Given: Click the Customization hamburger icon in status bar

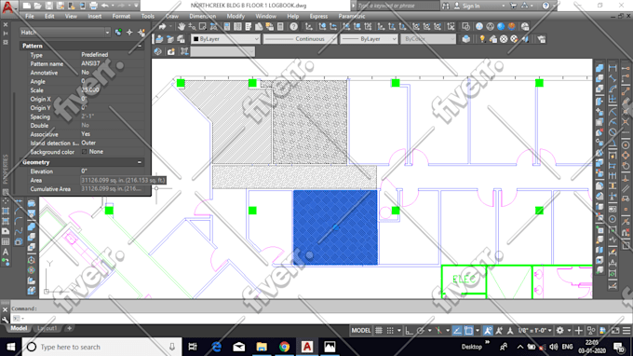Looking at the screenshot, I should [x=626, y=331].
